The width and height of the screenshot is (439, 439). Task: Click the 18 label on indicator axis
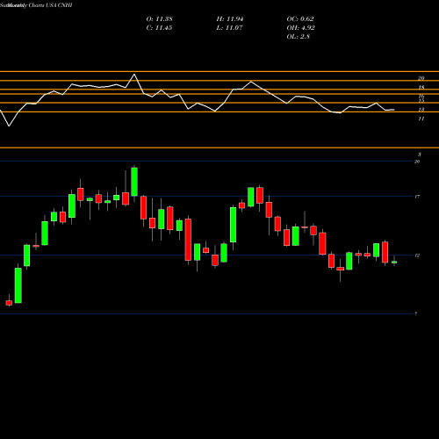[421, 87]
